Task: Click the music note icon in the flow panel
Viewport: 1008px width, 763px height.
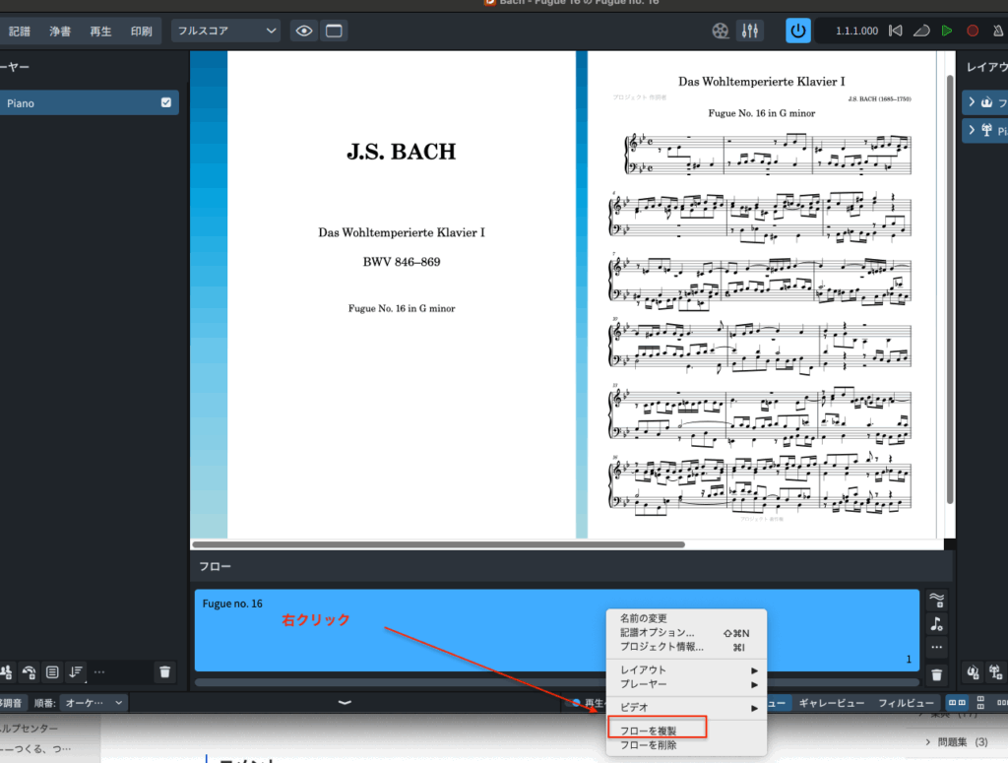Action: (x=936, y=624)
